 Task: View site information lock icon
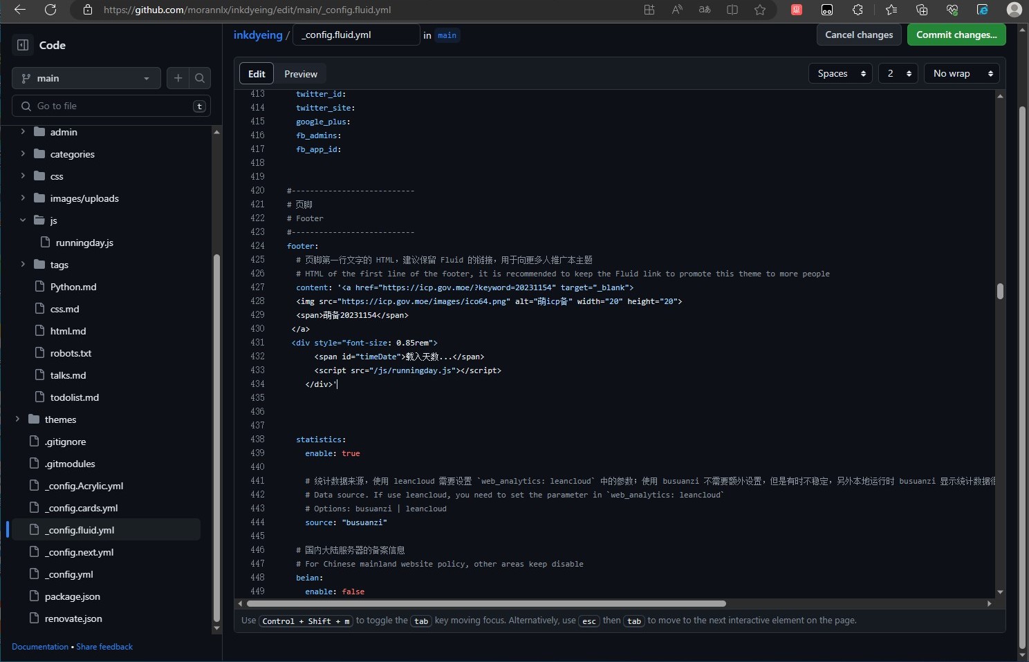[x=87, y=10]
